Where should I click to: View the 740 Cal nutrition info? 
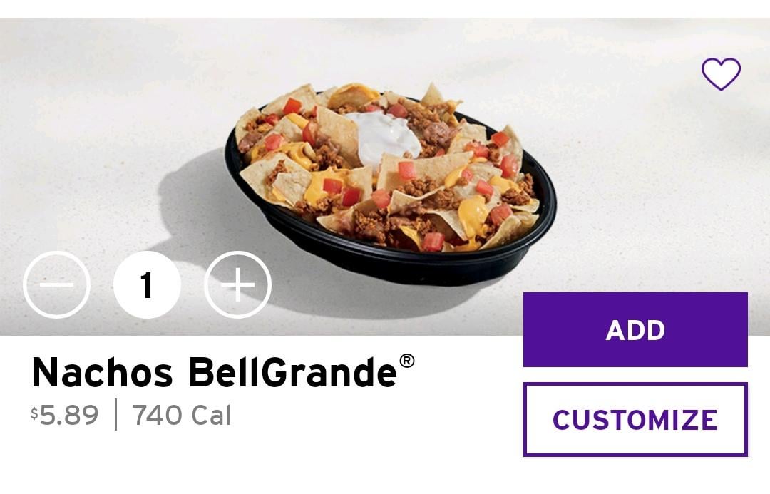(181, 415)
